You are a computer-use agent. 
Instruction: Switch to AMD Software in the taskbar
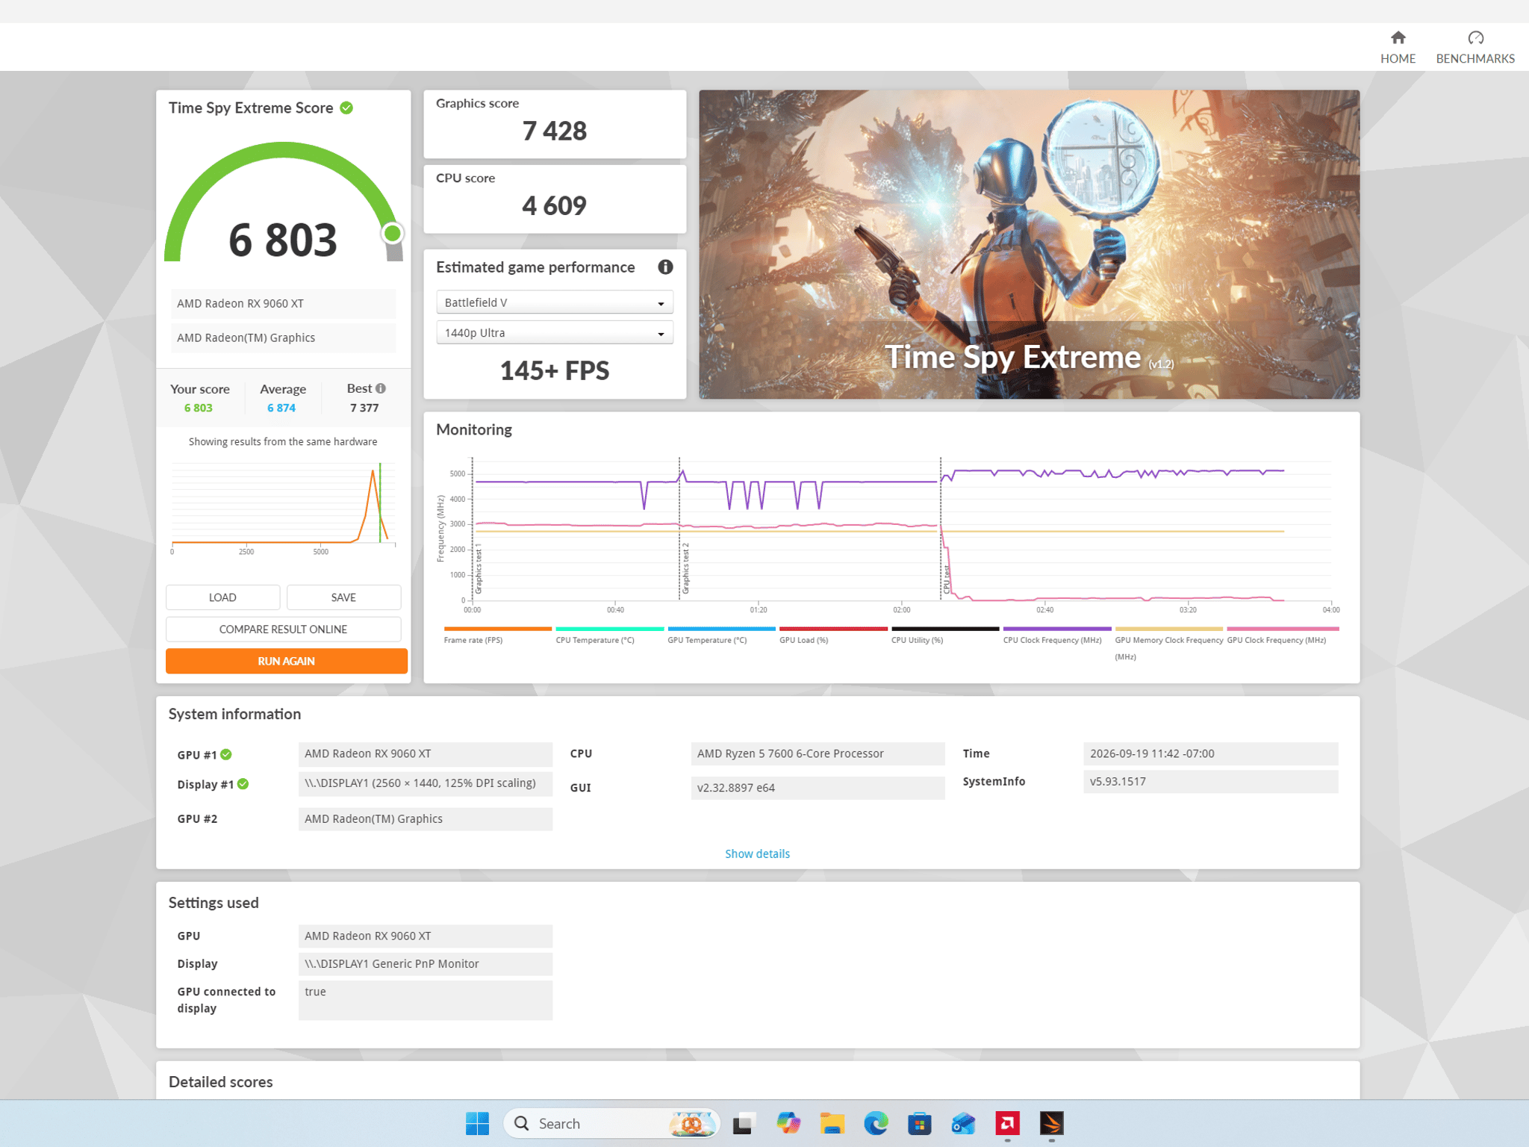tap(1007, 1123)
